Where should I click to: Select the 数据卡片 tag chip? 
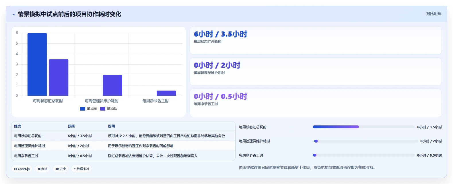click(81, 169)
